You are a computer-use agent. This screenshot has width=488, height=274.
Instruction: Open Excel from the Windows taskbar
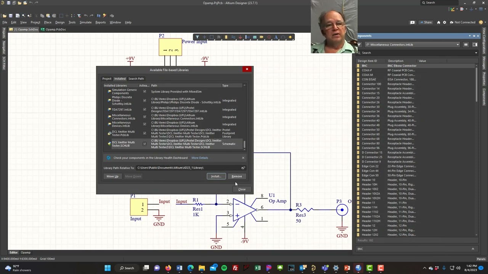[x=257, y=268]
